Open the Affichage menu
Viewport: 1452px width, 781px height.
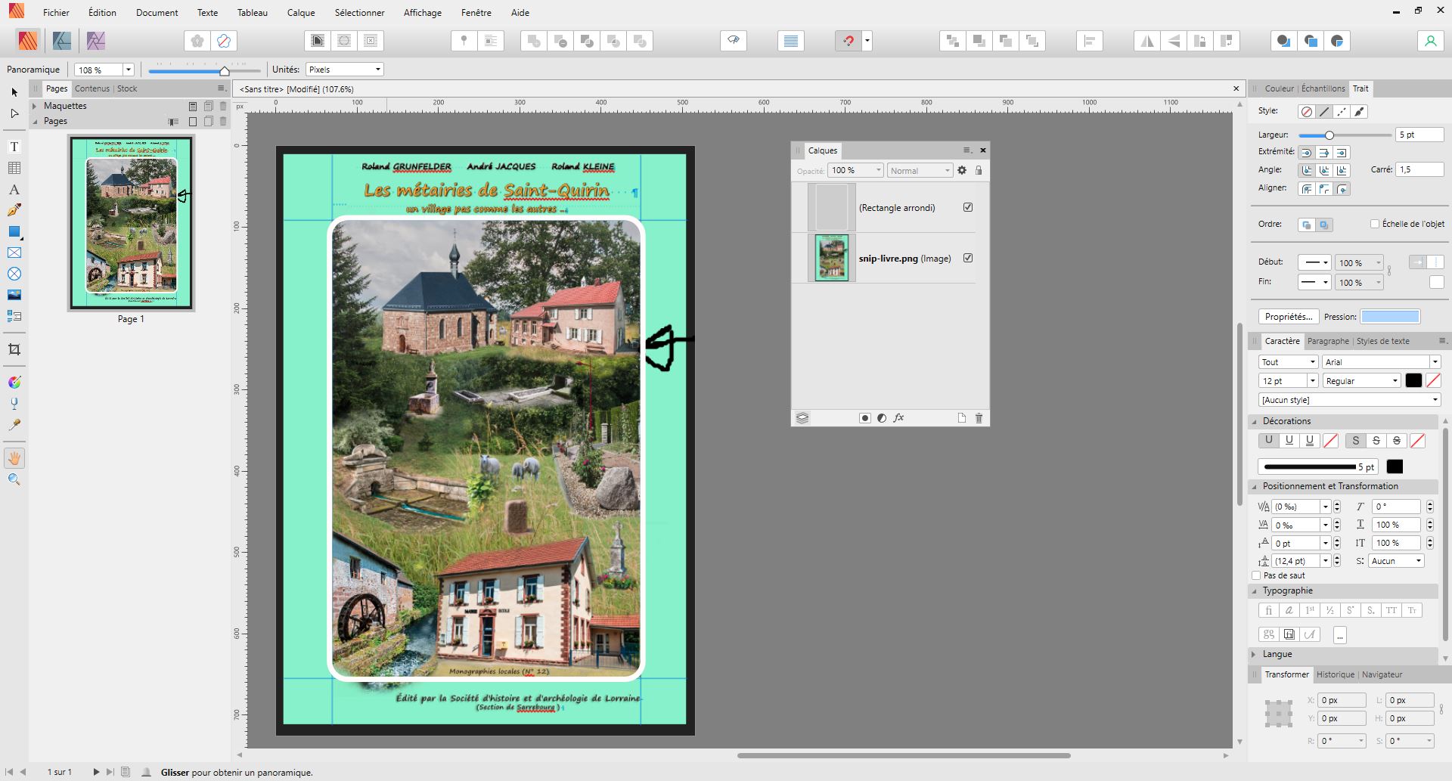pyautogui.click(x=423, y=13)
